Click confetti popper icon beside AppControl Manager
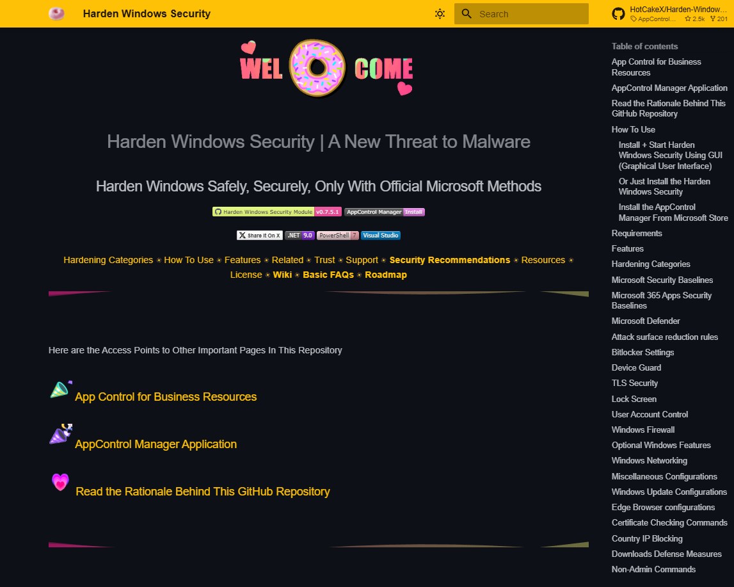 click(x=61, y=434)
